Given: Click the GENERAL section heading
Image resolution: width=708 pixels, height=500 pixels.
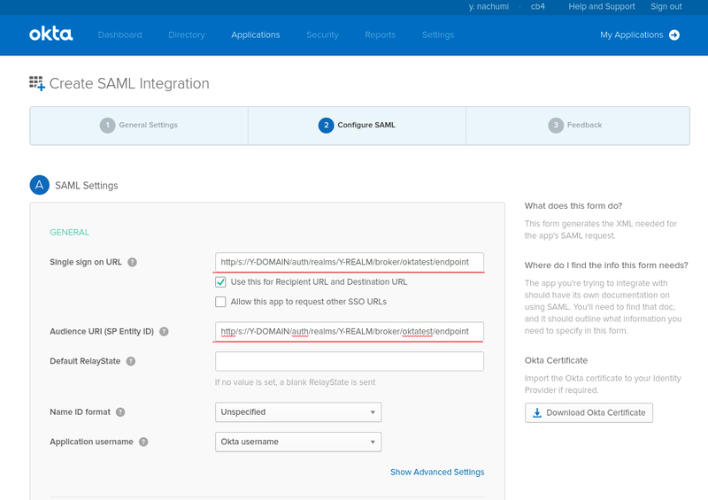Looking at the screenshot, I should pos(70,232).
